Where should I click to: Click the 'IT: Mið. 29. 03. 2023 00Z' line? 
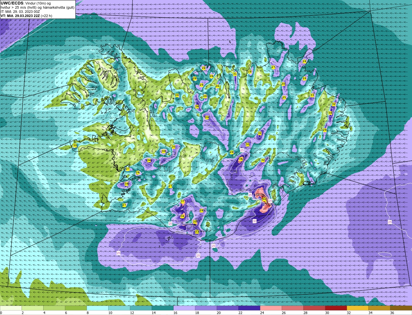20,12
